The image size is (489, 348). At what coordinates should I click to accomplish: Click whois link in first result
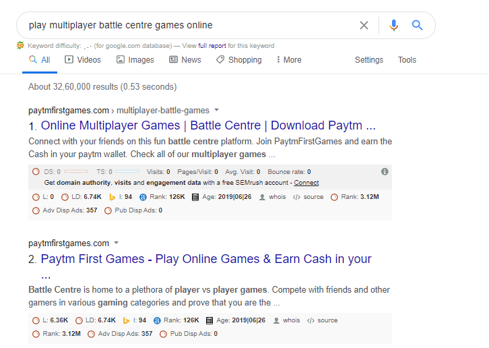coord(278,197)
